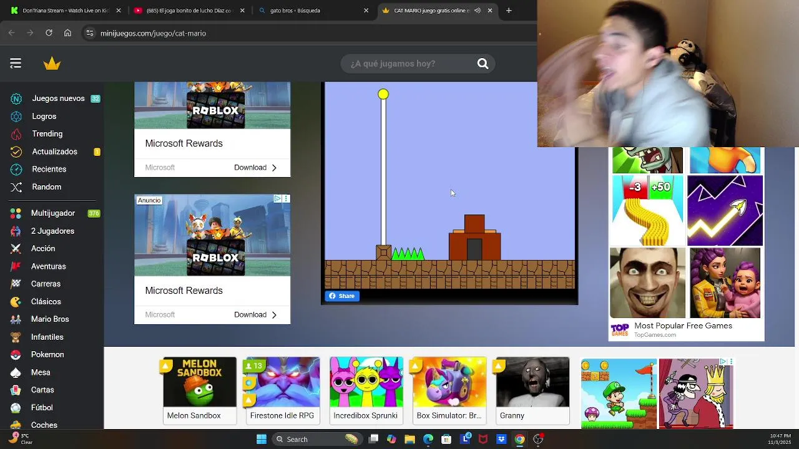The image size is (799, 449).
Task: Click the Actualizados checkmark icon
Action: (16, 152)
